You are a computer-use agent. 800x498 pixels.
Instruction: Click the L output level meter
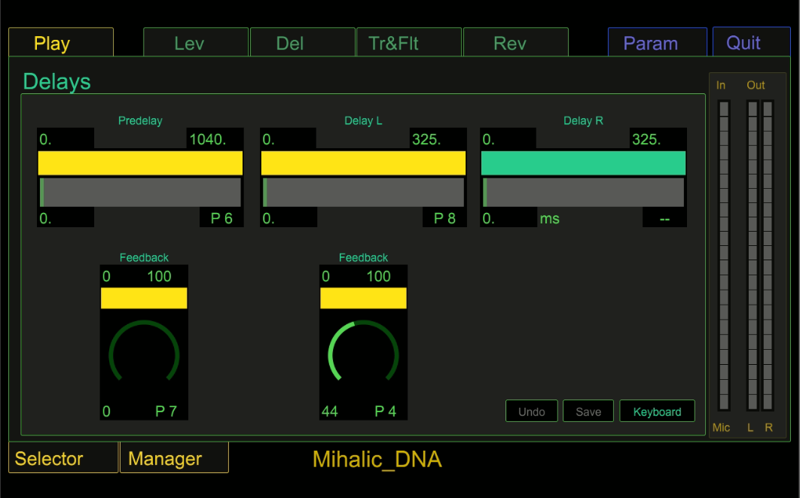[752, 255]
